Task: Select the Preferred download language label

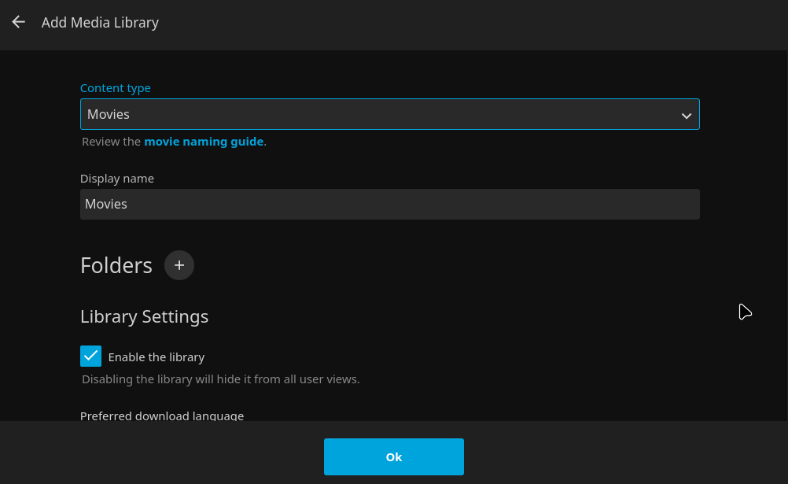Action: click(162, 416)
